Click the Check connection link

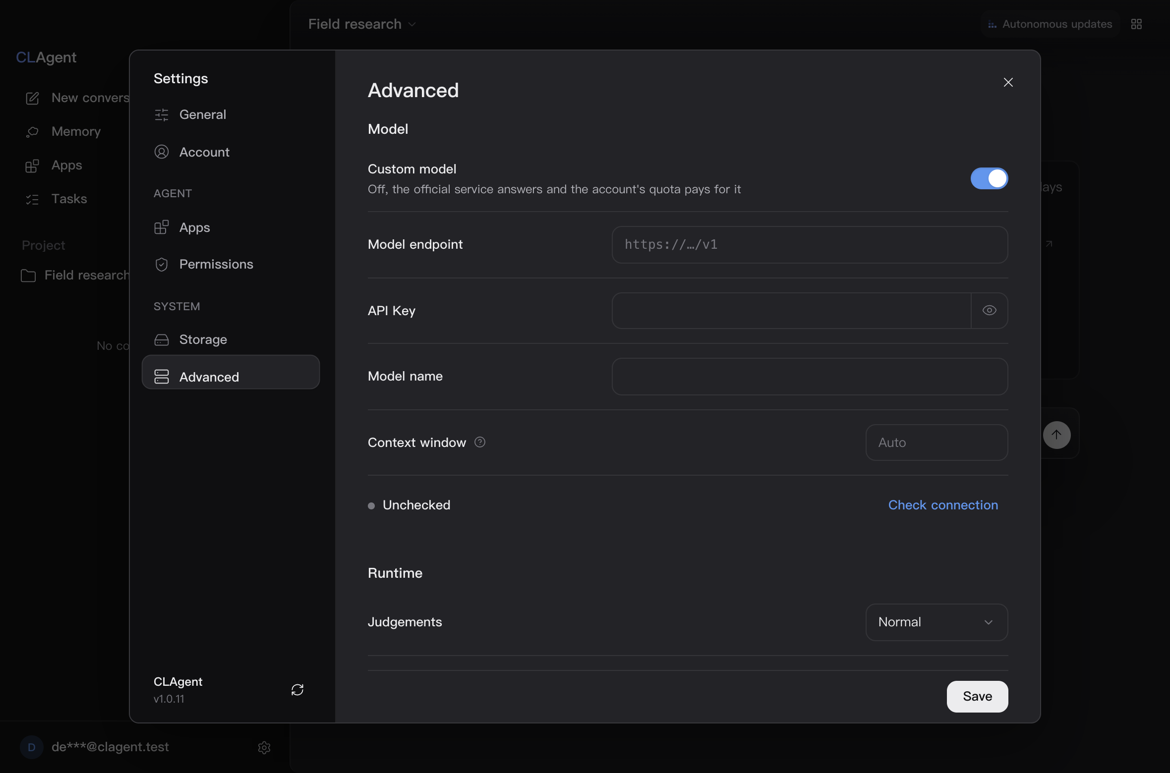click(x=943, y=505)
